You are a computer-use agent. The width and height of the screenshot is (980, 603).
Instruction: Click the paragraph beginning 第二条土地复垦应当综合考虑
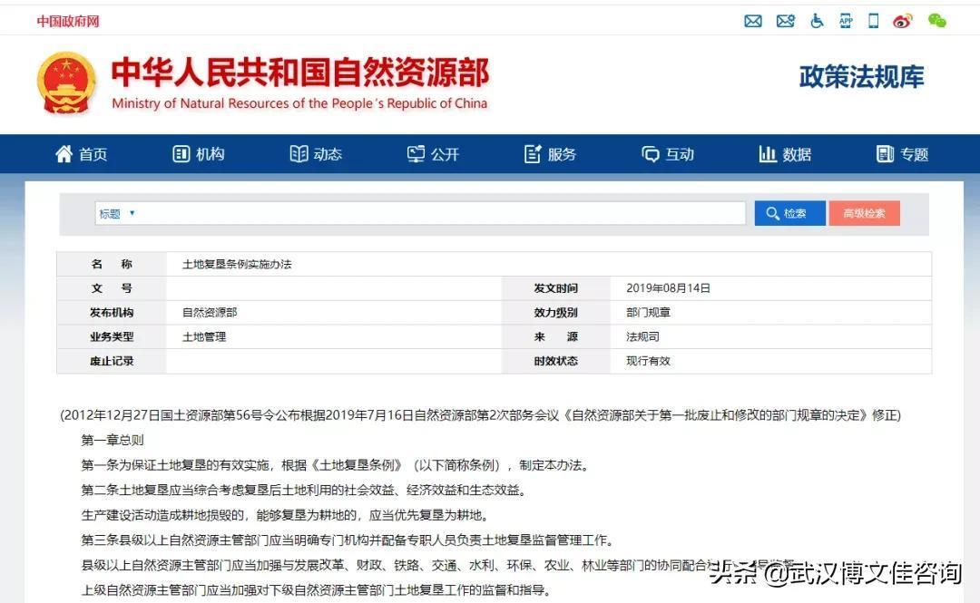[304, 490]
